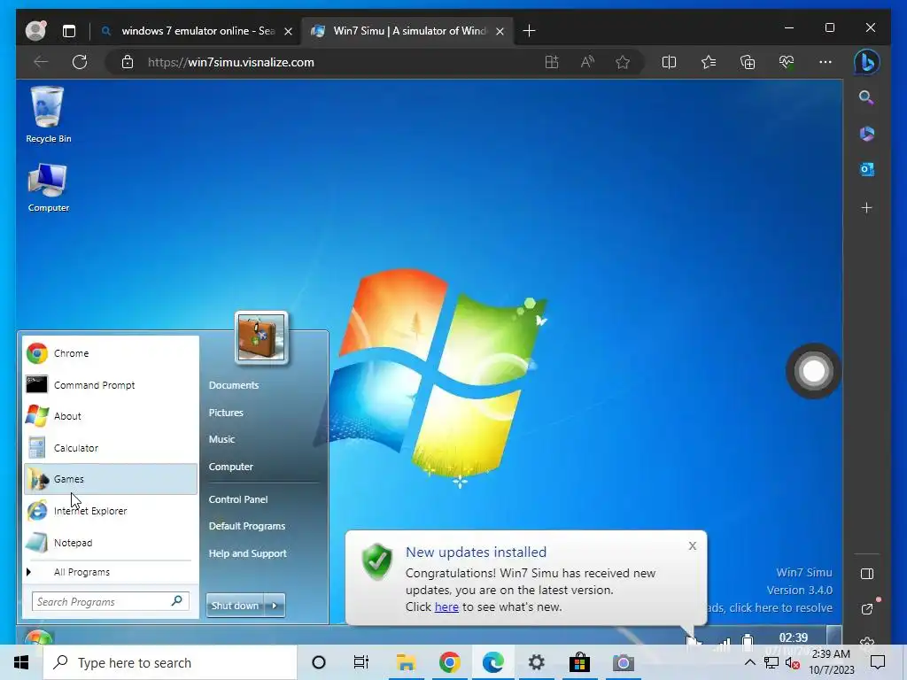Open Edge profile avatar
This screenshot has height=680, width=907.
35,31
